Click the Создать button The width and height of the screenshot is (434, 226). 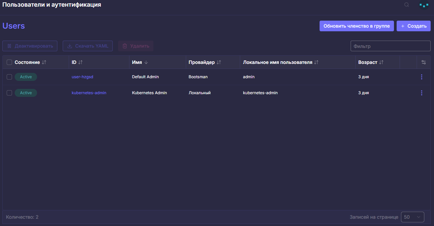[x=414, y=26]
